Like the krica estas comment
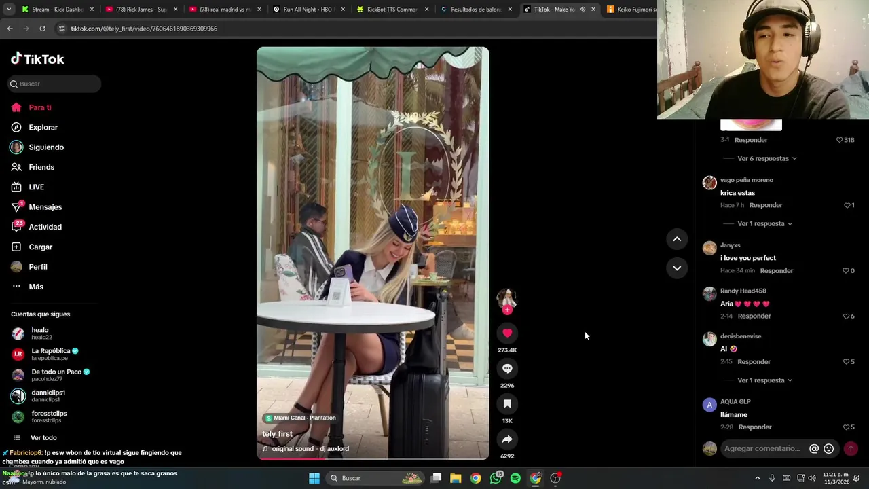 pos(849,205)
